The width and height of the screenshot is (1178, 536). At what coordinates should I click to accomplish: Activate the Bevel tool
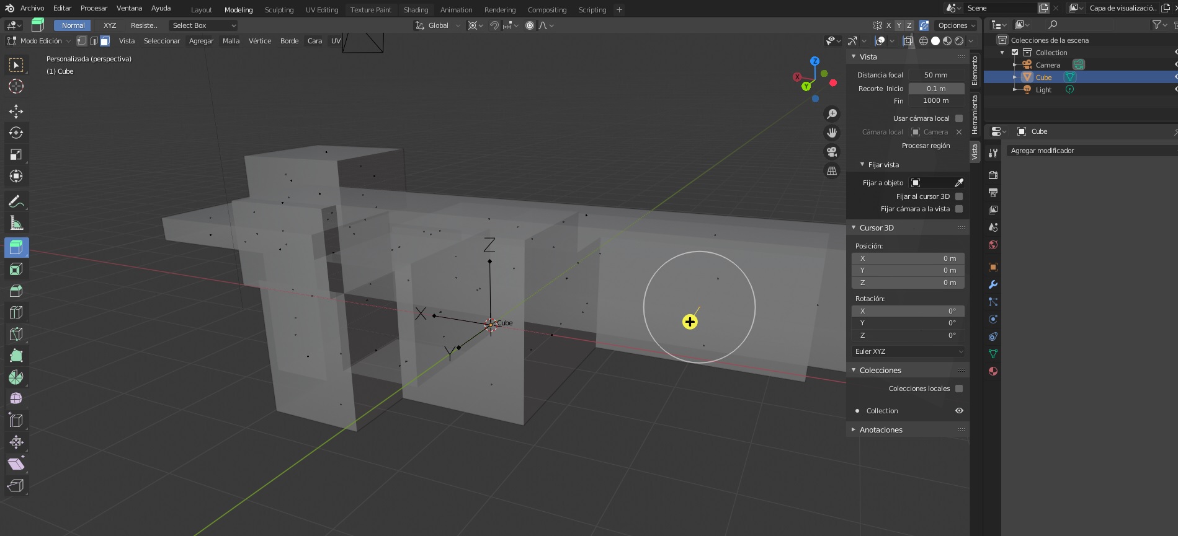click(16, 291)
